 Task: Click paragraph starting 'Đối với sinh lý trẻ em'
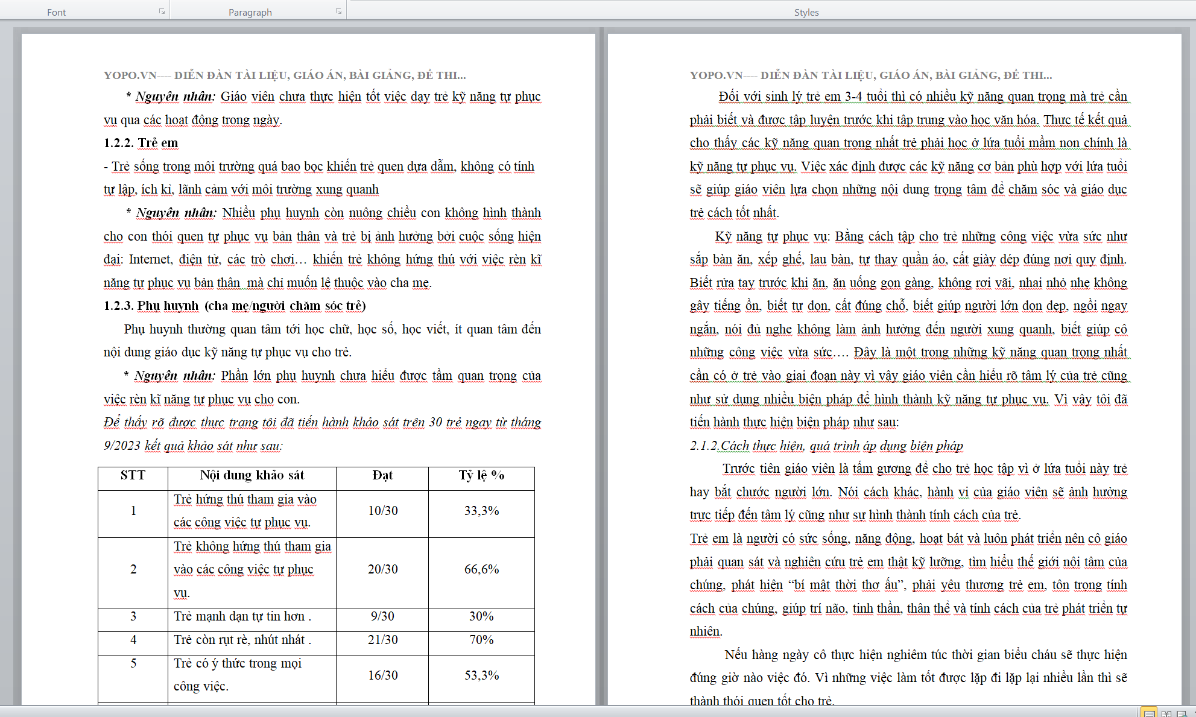point(909,154)
